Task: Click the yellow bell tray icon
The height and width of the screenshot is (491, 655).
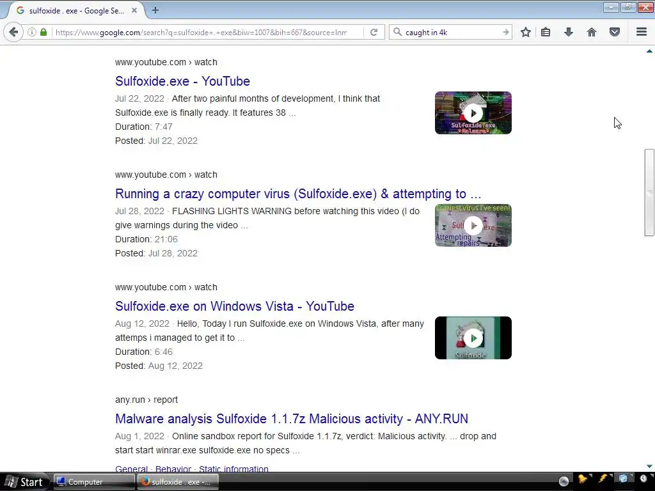Action: click(x=583, y=479)
